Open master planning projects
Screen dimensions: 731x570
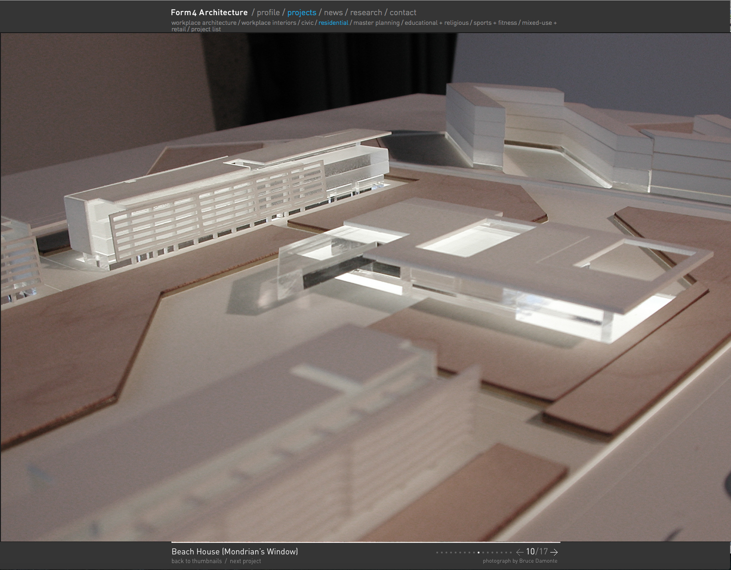377,23
